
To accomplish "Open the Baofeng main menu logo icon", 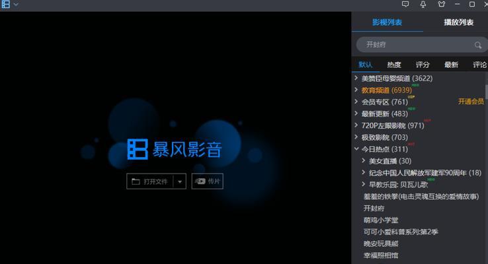I will tap(6, 5).
